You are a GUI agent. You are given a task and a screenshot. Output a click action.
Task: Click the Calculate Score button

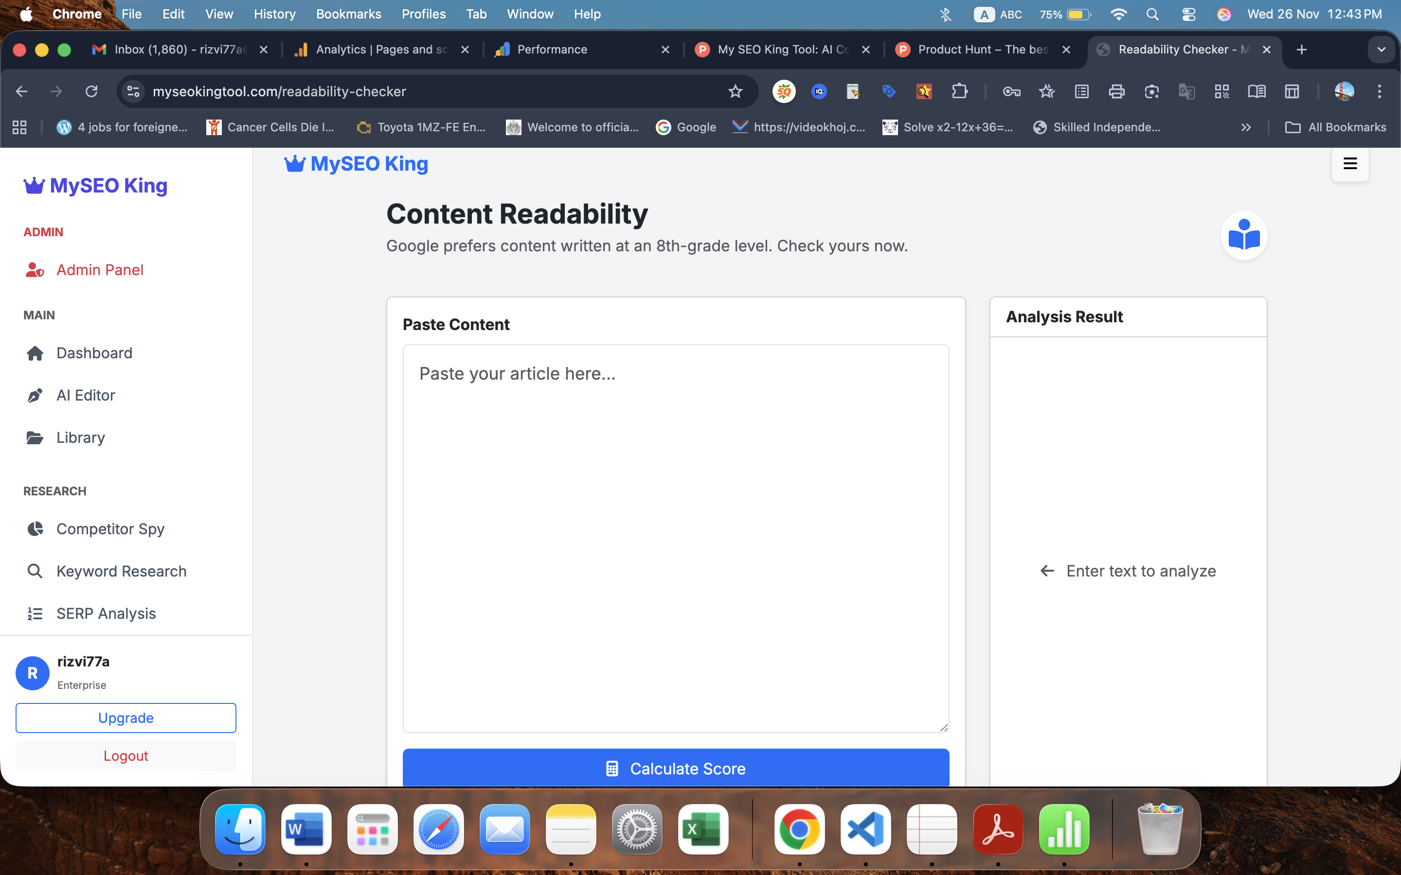click(x=676, y=768)
